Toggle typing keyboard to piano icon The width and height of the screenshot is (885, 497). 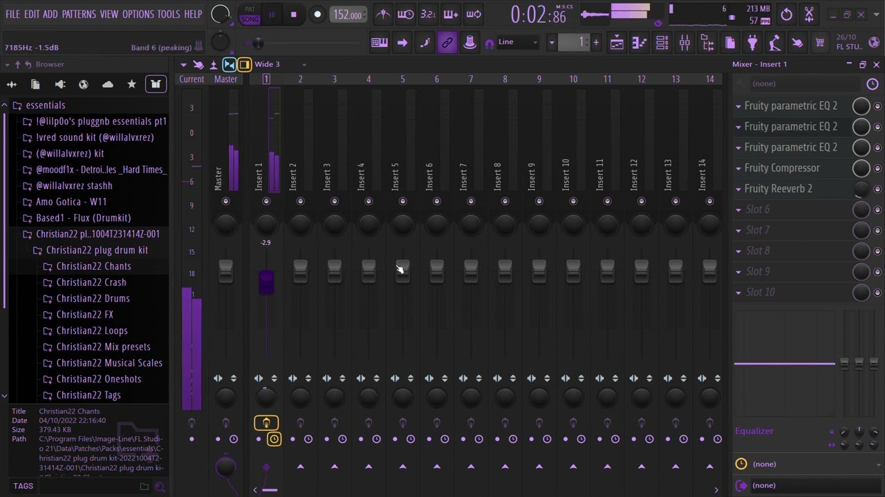pyautogui.click(x=380, y=43)
